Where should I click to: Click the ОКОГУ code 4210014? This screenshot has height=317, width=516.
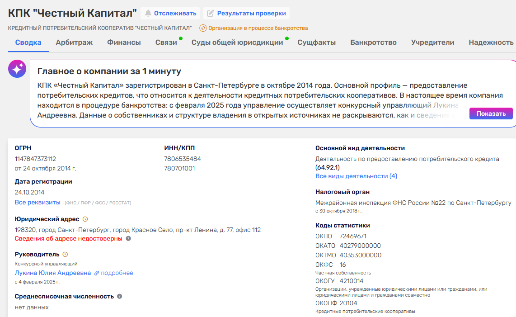[x=351, y=281]
